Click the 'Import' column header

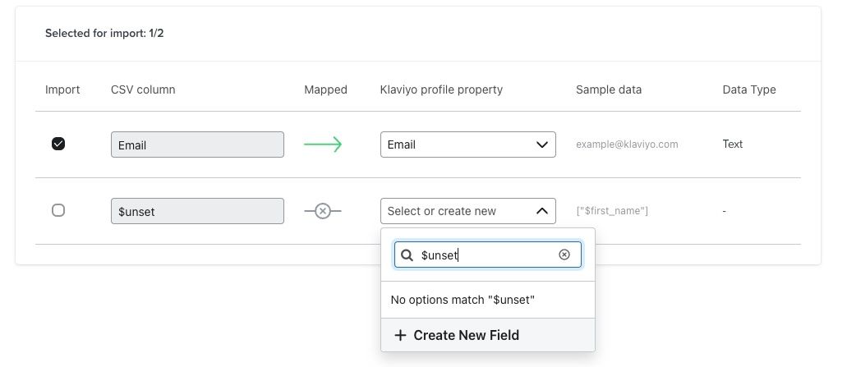click(62, 89)
